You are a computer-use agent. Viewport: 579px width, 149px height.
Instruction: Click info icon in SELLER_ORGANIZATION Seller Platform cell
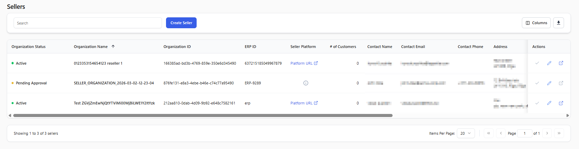306,83
